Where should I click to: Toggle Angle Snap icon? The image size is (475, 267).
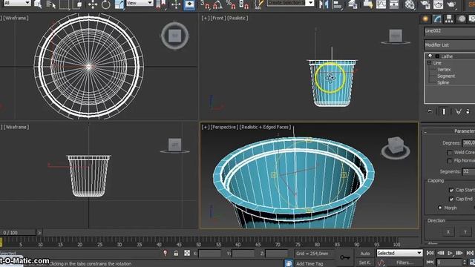click(217, 4)
